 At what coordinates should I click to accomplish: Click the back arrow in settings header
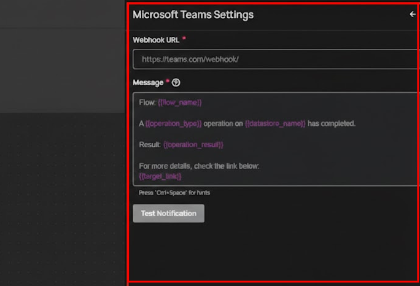tap(412, 14)
